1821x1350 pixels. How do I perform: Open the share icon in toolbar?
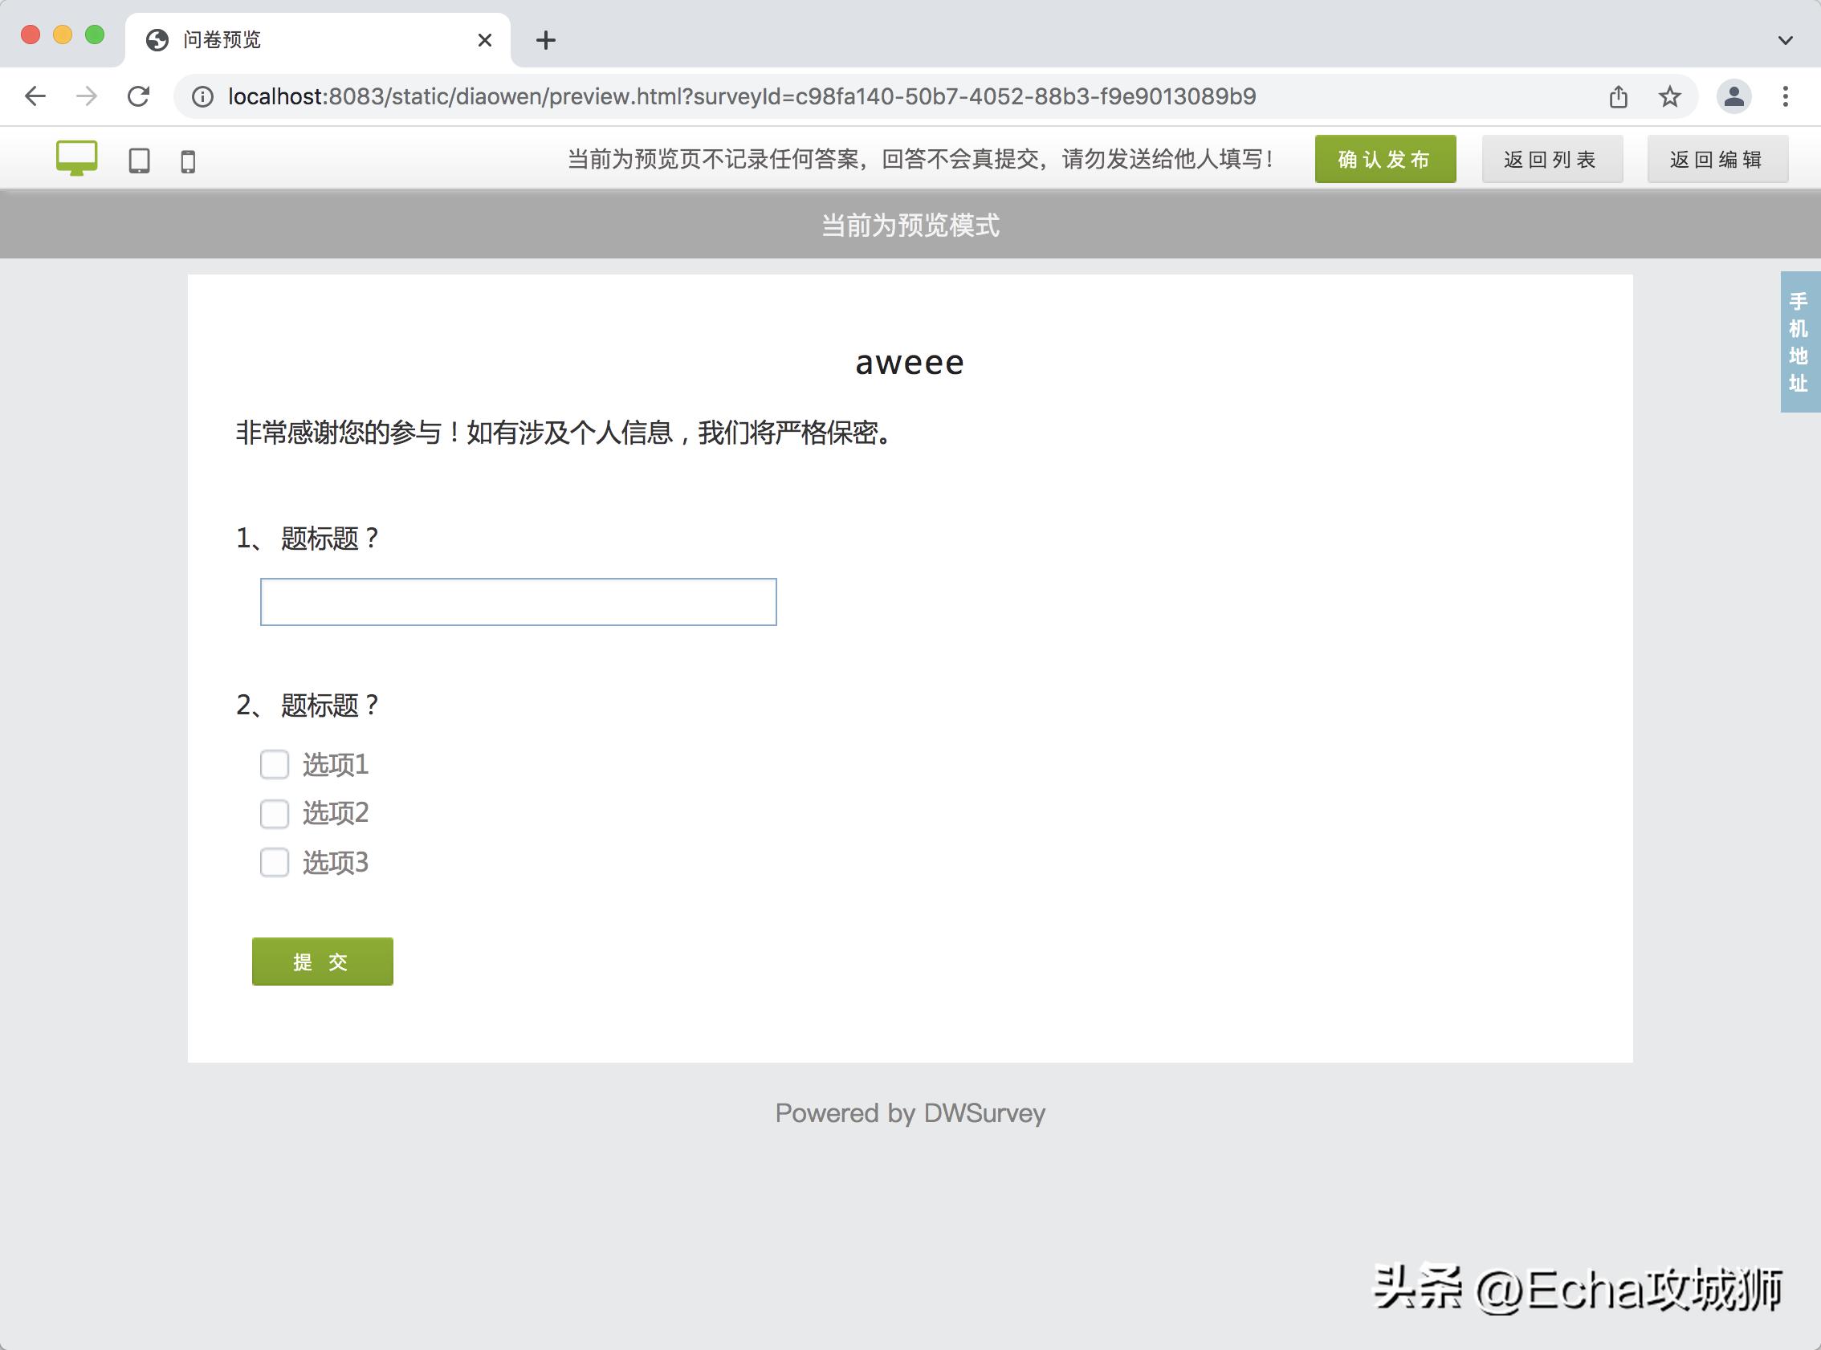point(1619,96)
